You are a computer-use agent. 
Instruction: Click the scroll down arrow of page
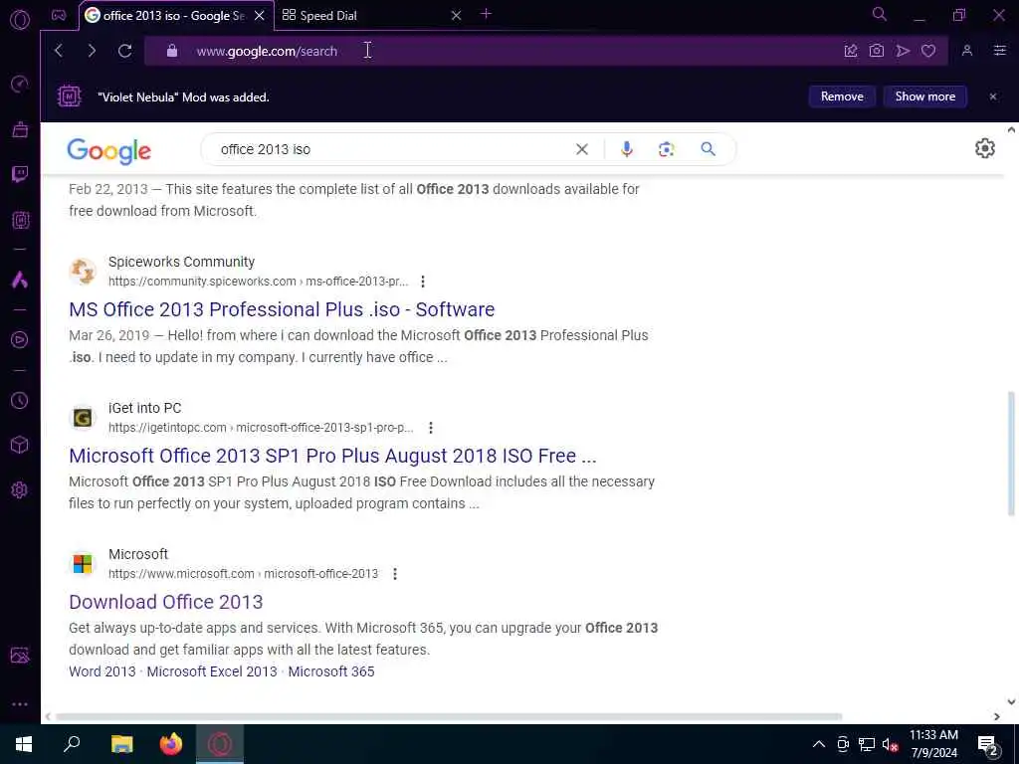[1011, 701]
